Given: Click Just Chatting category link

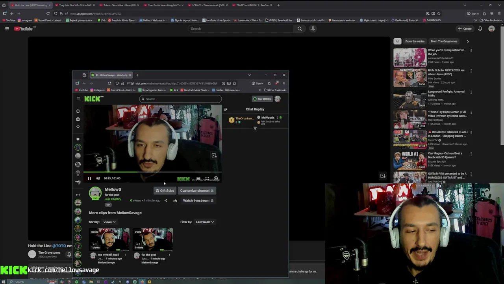Looking at the screenshot, I should click(113, 199).
